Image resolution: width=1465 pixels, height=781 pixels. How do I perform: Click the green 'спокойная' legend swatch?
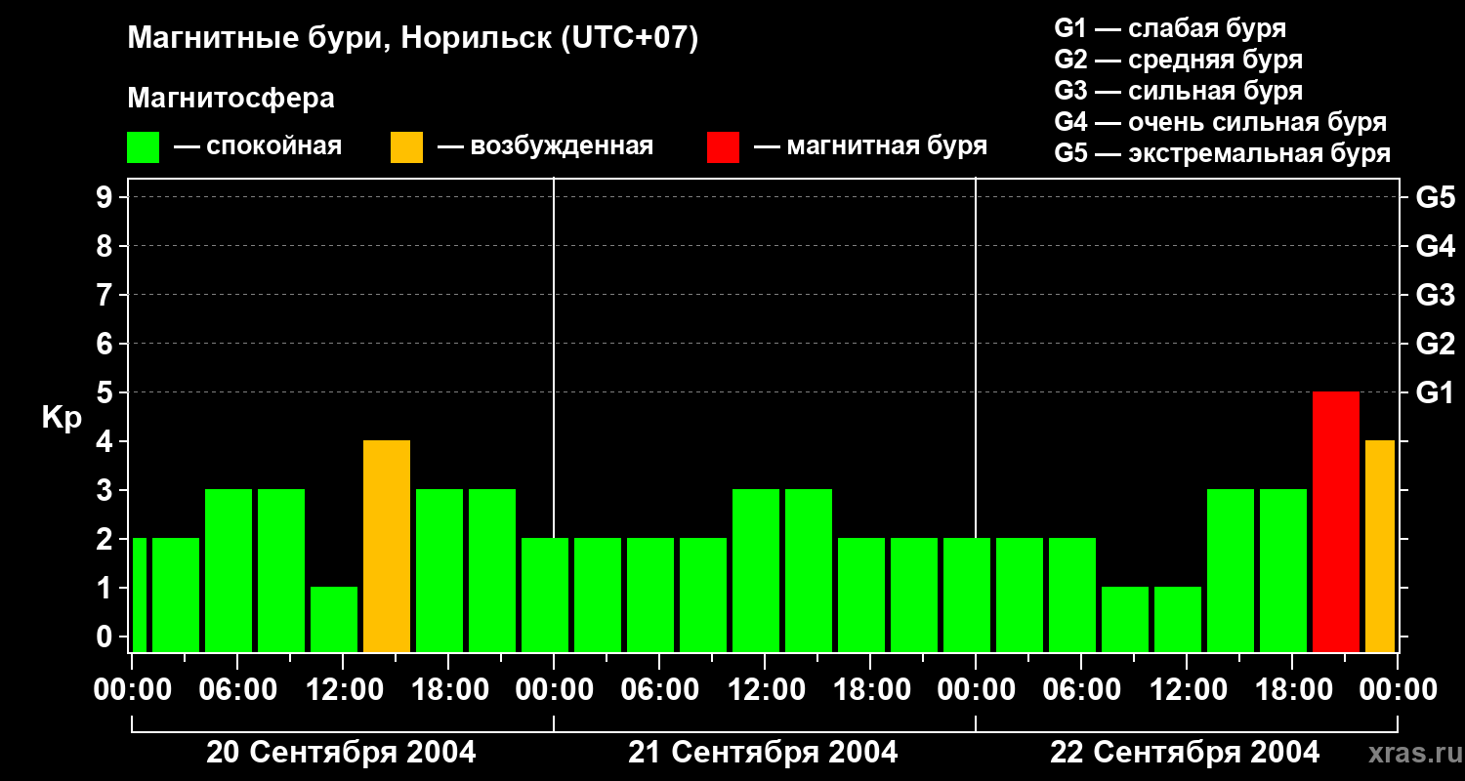(x=144, y=147)
